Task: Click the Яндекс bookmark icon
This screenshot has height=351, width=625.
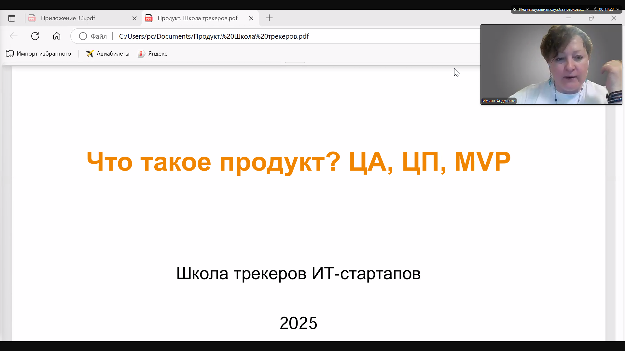Action: (141, 54)
